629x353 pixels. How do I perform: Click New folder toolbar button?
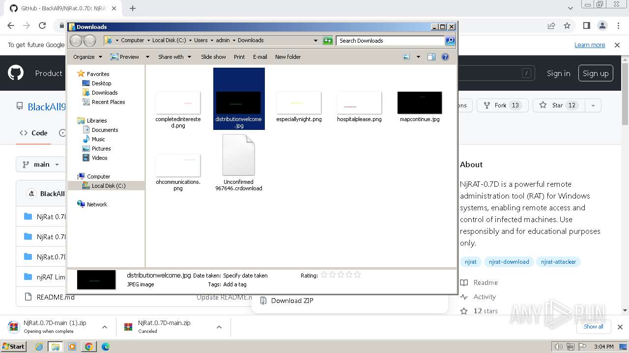pyautogui.click(x=288, y=57)
